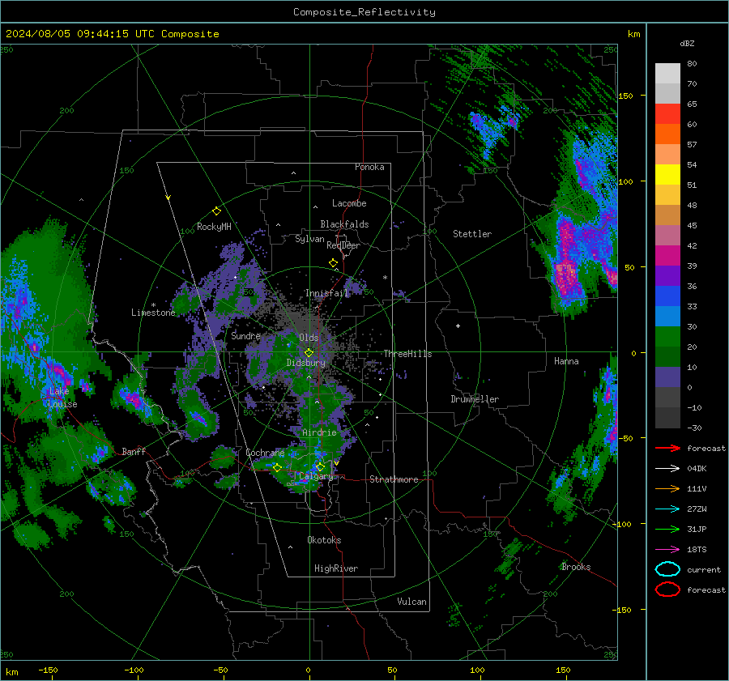Click the dBZ legend heading
The width and height of the screenshot is (729, 681).
point(687,43)
